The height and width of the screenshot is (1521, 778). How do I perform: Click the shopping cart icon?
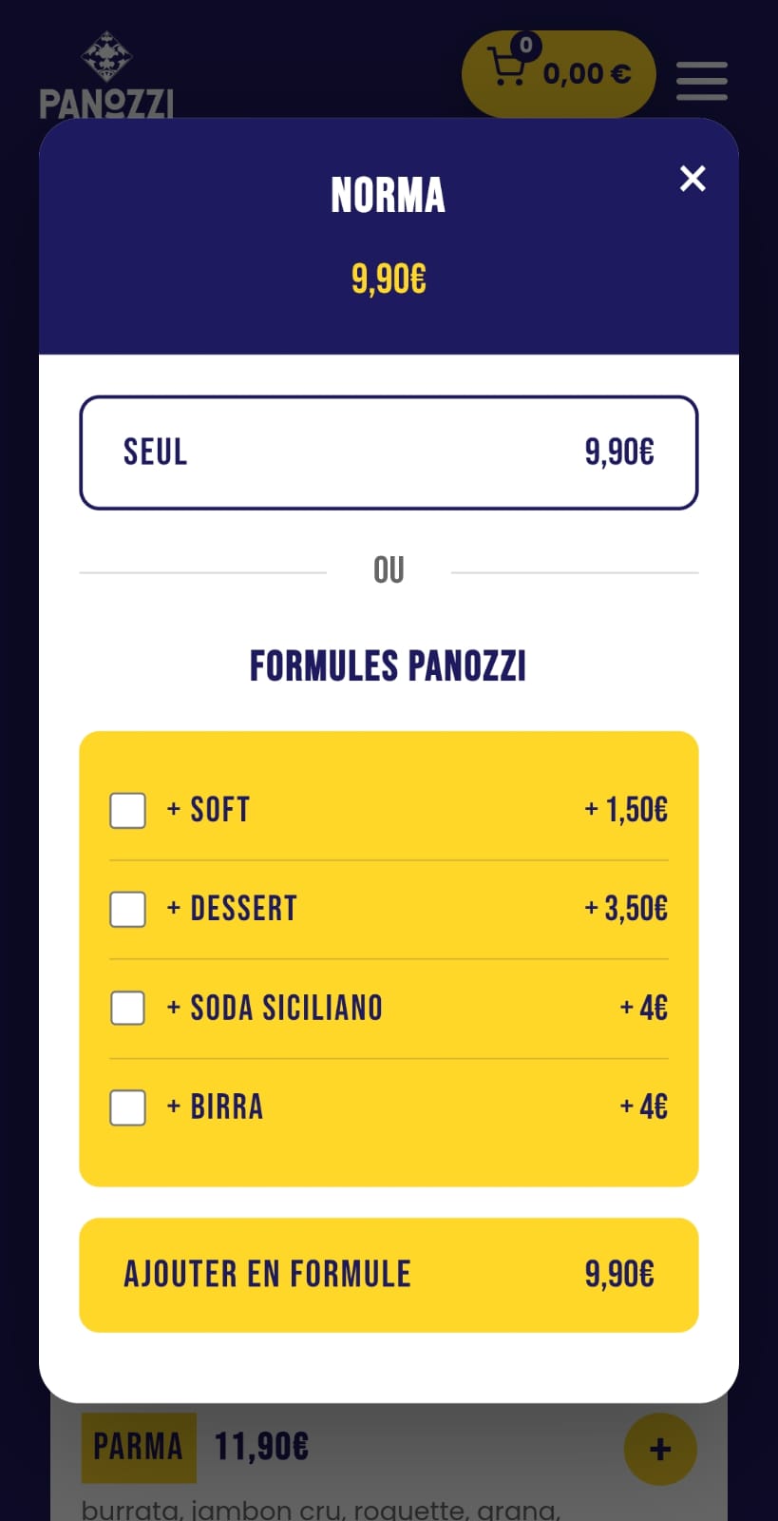(x=505, y=68)
